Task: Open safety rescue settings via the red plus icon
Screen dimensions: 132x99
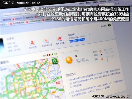Action: pos(46,40)
